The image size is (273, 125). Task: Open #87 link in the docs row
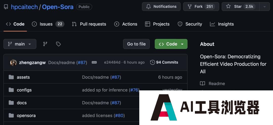(116, 103)
